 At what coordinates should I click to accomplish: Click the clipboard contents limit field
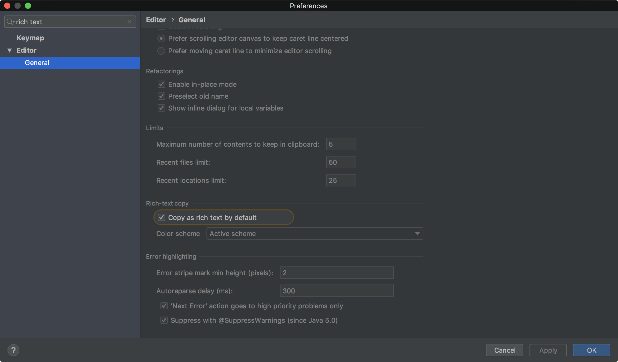pos(341,144)
